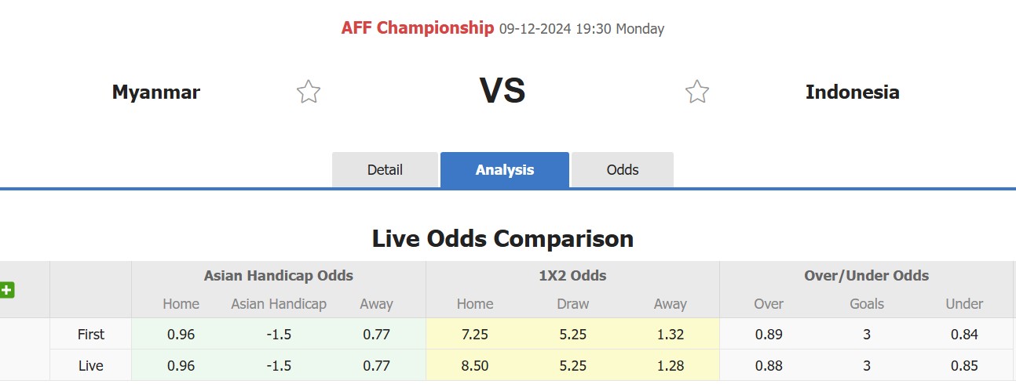This screenshot has width=1016, height=384.
Task: Click First away odds 1.32
Action: pyautogui.click(x=670, y=335)
